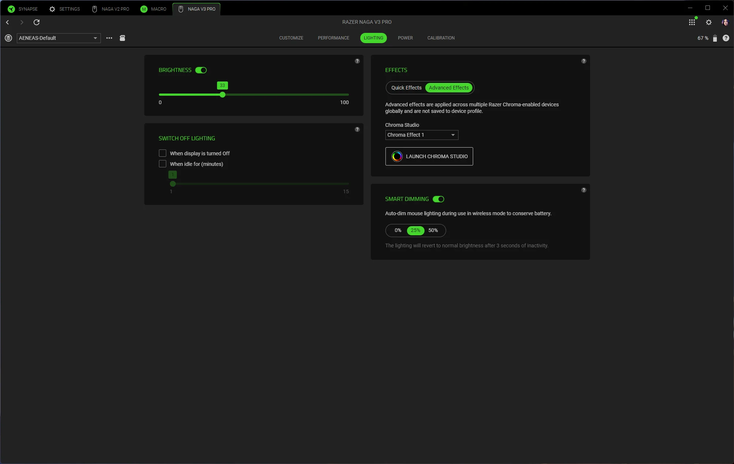Switch to the Synapse top tab

[x=23, y=9]
